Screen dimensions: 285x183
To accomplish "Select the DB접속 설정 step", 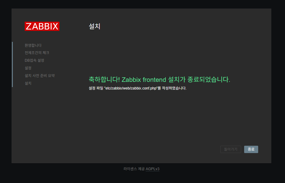I will point(34,60).
